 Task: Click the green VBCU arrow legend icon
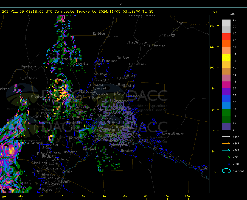tap(226, 157)
